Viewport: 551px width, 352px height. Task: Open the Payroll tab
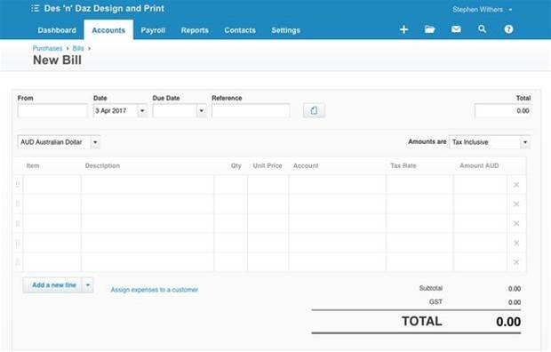[153, 30]
